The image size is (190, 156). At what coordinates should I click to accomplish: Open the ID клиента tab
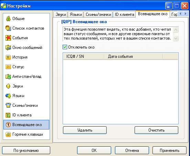[124, 14]
